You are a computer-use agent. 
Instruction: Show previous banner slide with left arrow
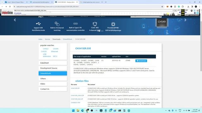click(x=15, y=20)
